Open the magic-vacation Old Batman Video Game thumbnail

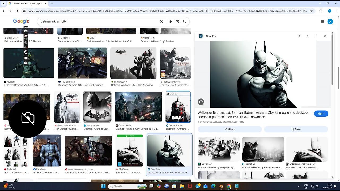tap(88, 150)
